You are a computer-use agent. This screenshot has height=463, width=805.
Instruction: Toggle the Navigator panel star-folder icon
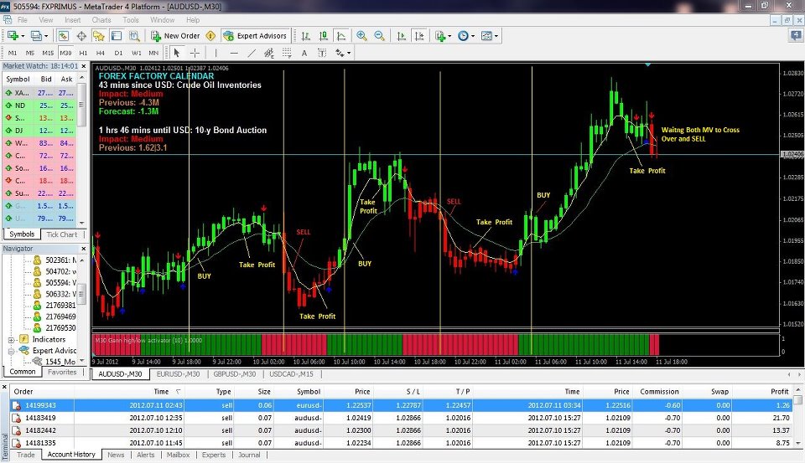click(x=99, y=36)
